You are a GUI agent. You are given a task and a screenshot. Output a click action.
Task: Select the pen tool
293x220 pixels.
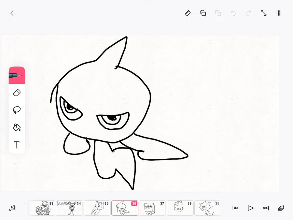tap(17, 75)
